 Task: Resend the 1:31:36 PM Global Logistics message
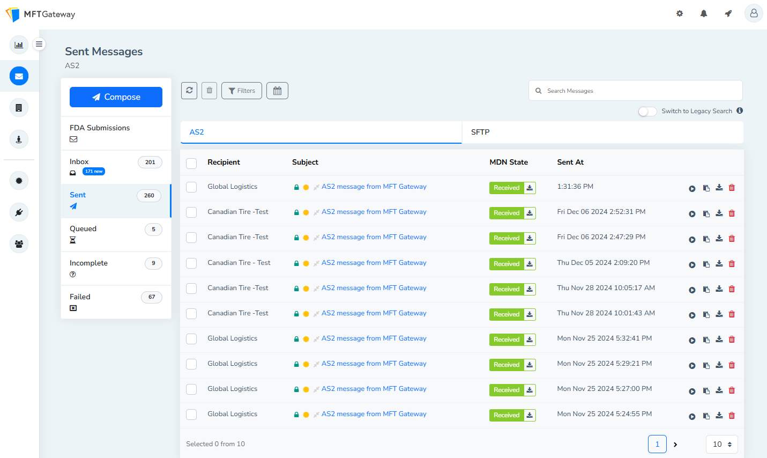(x=692, y=188)
